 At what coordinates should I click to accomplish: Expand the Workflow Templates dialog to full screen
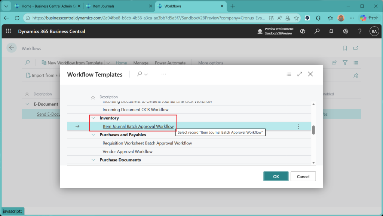(x=300, y=74)
